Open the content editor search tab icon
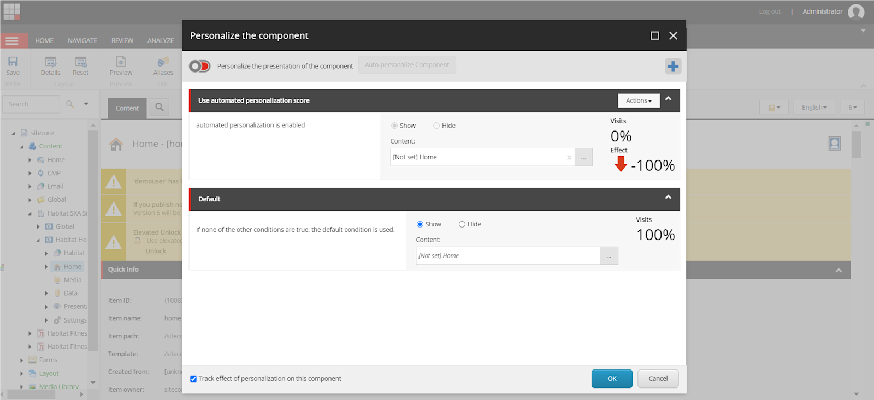 point(160,108)
